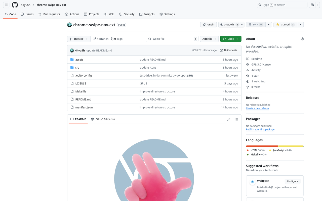Unstar the repository via Starred button

285,25
